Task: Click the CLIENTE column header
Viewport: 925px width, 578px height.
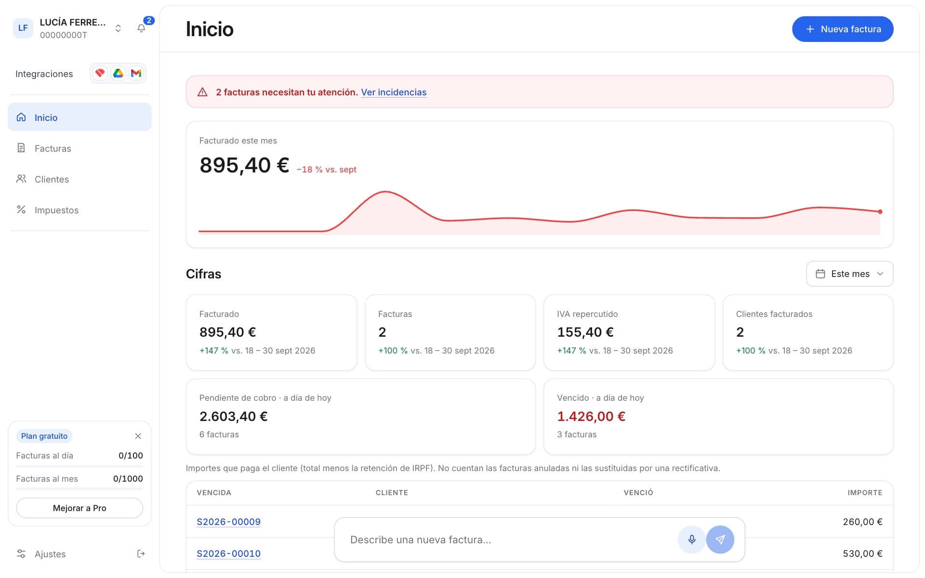Action: (392, 492)
